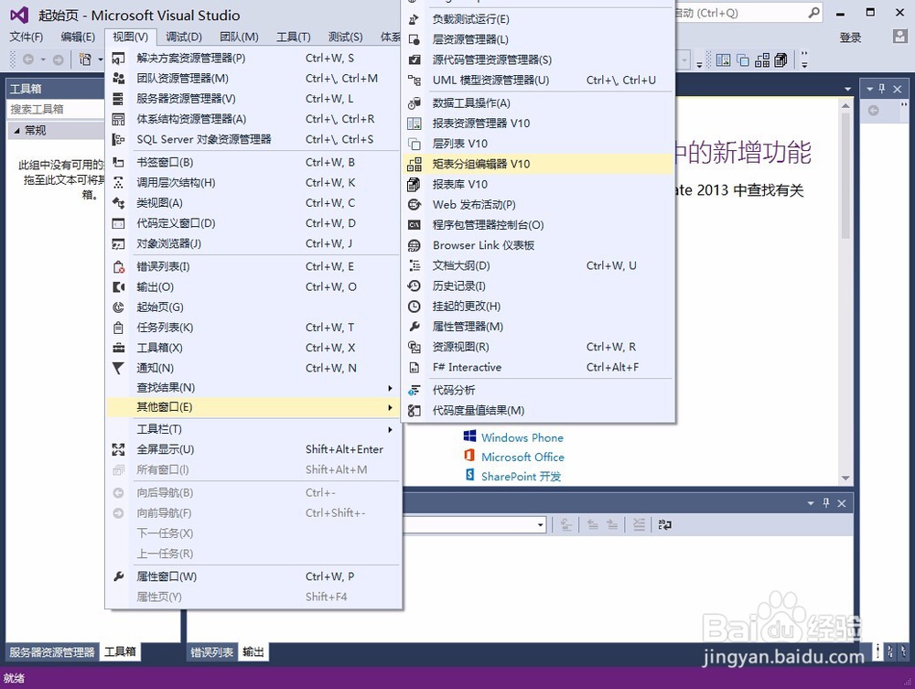Click the 团队资源管理器(M) menu icon

pos(118,78)
